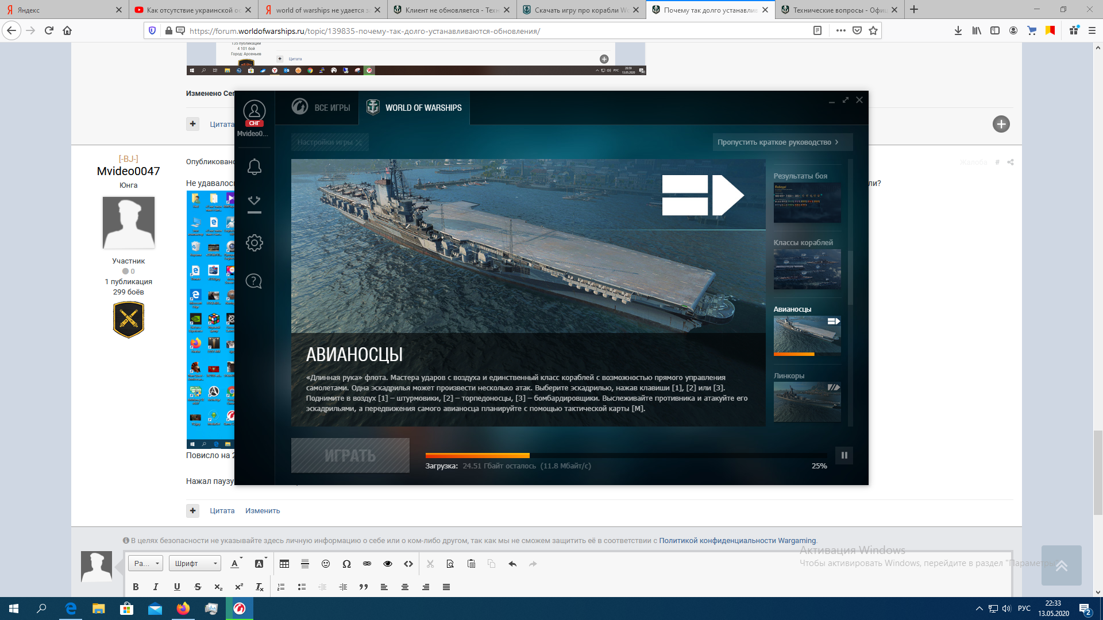The image size is (1103, 620).
Task: Open notifications bell in Game Center sidebar
Action: 254,167
